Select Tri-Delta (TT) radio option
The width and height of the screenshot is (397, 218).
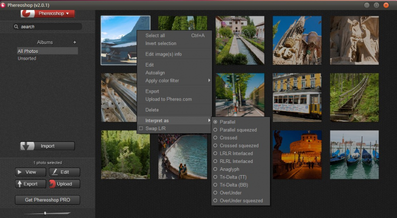(x=215, y=177)
